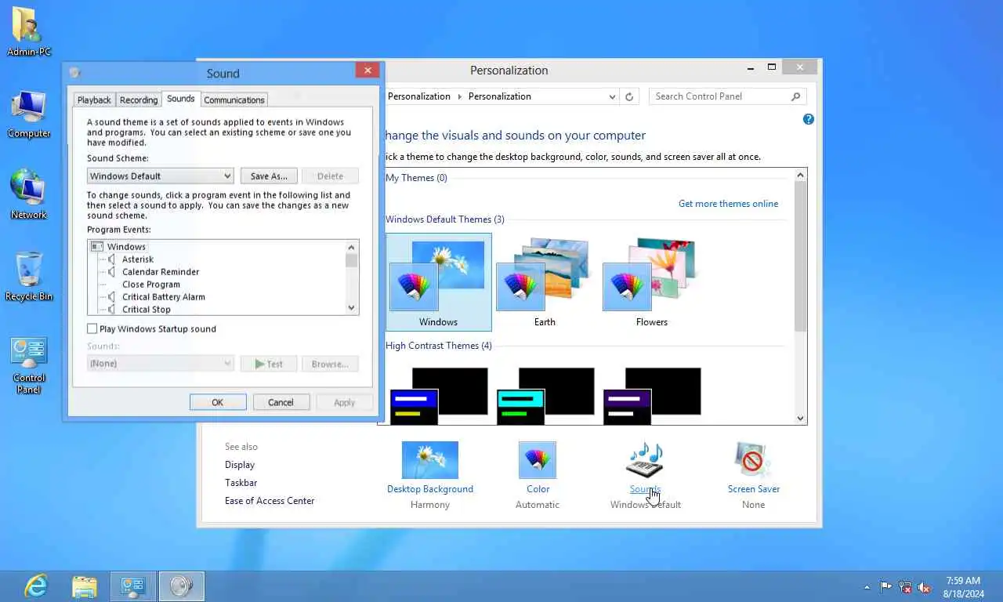Open the Desktop Background link
Viewport: 1003px width, 602px height.
(430, 489)
